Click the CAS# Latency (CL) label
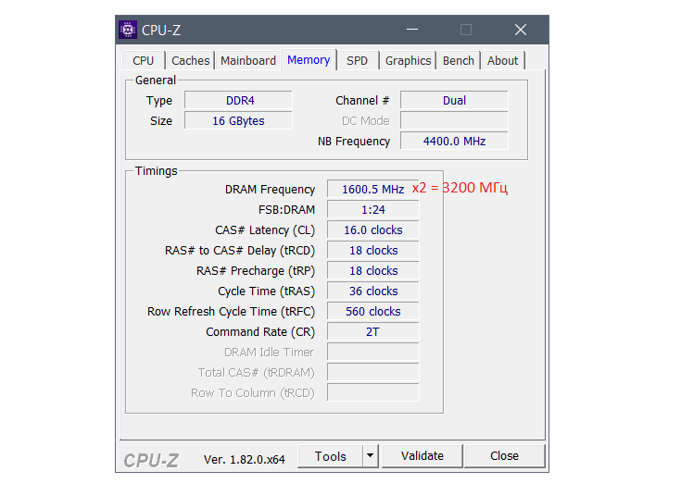Viewport: 681px width, 496px height. (265, 230)
